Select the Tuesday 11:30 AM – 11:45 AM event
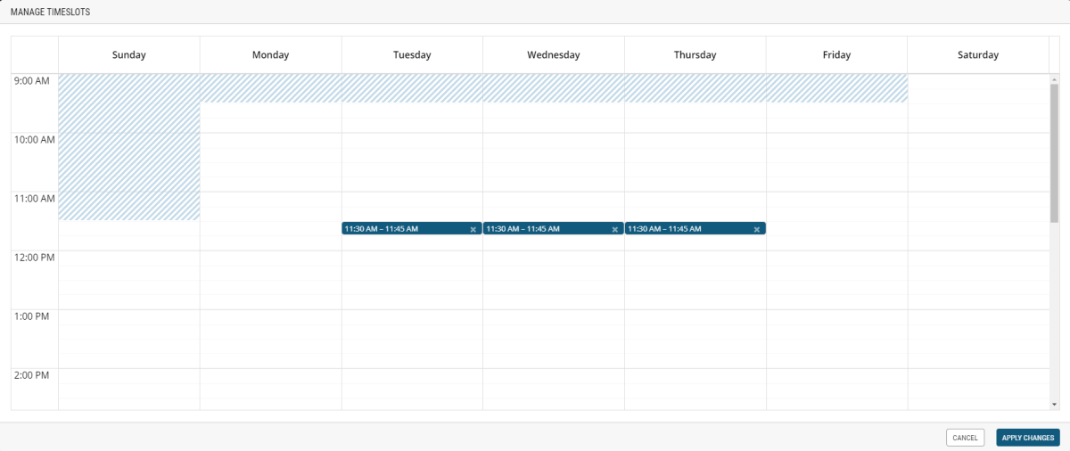 [401, 229]
